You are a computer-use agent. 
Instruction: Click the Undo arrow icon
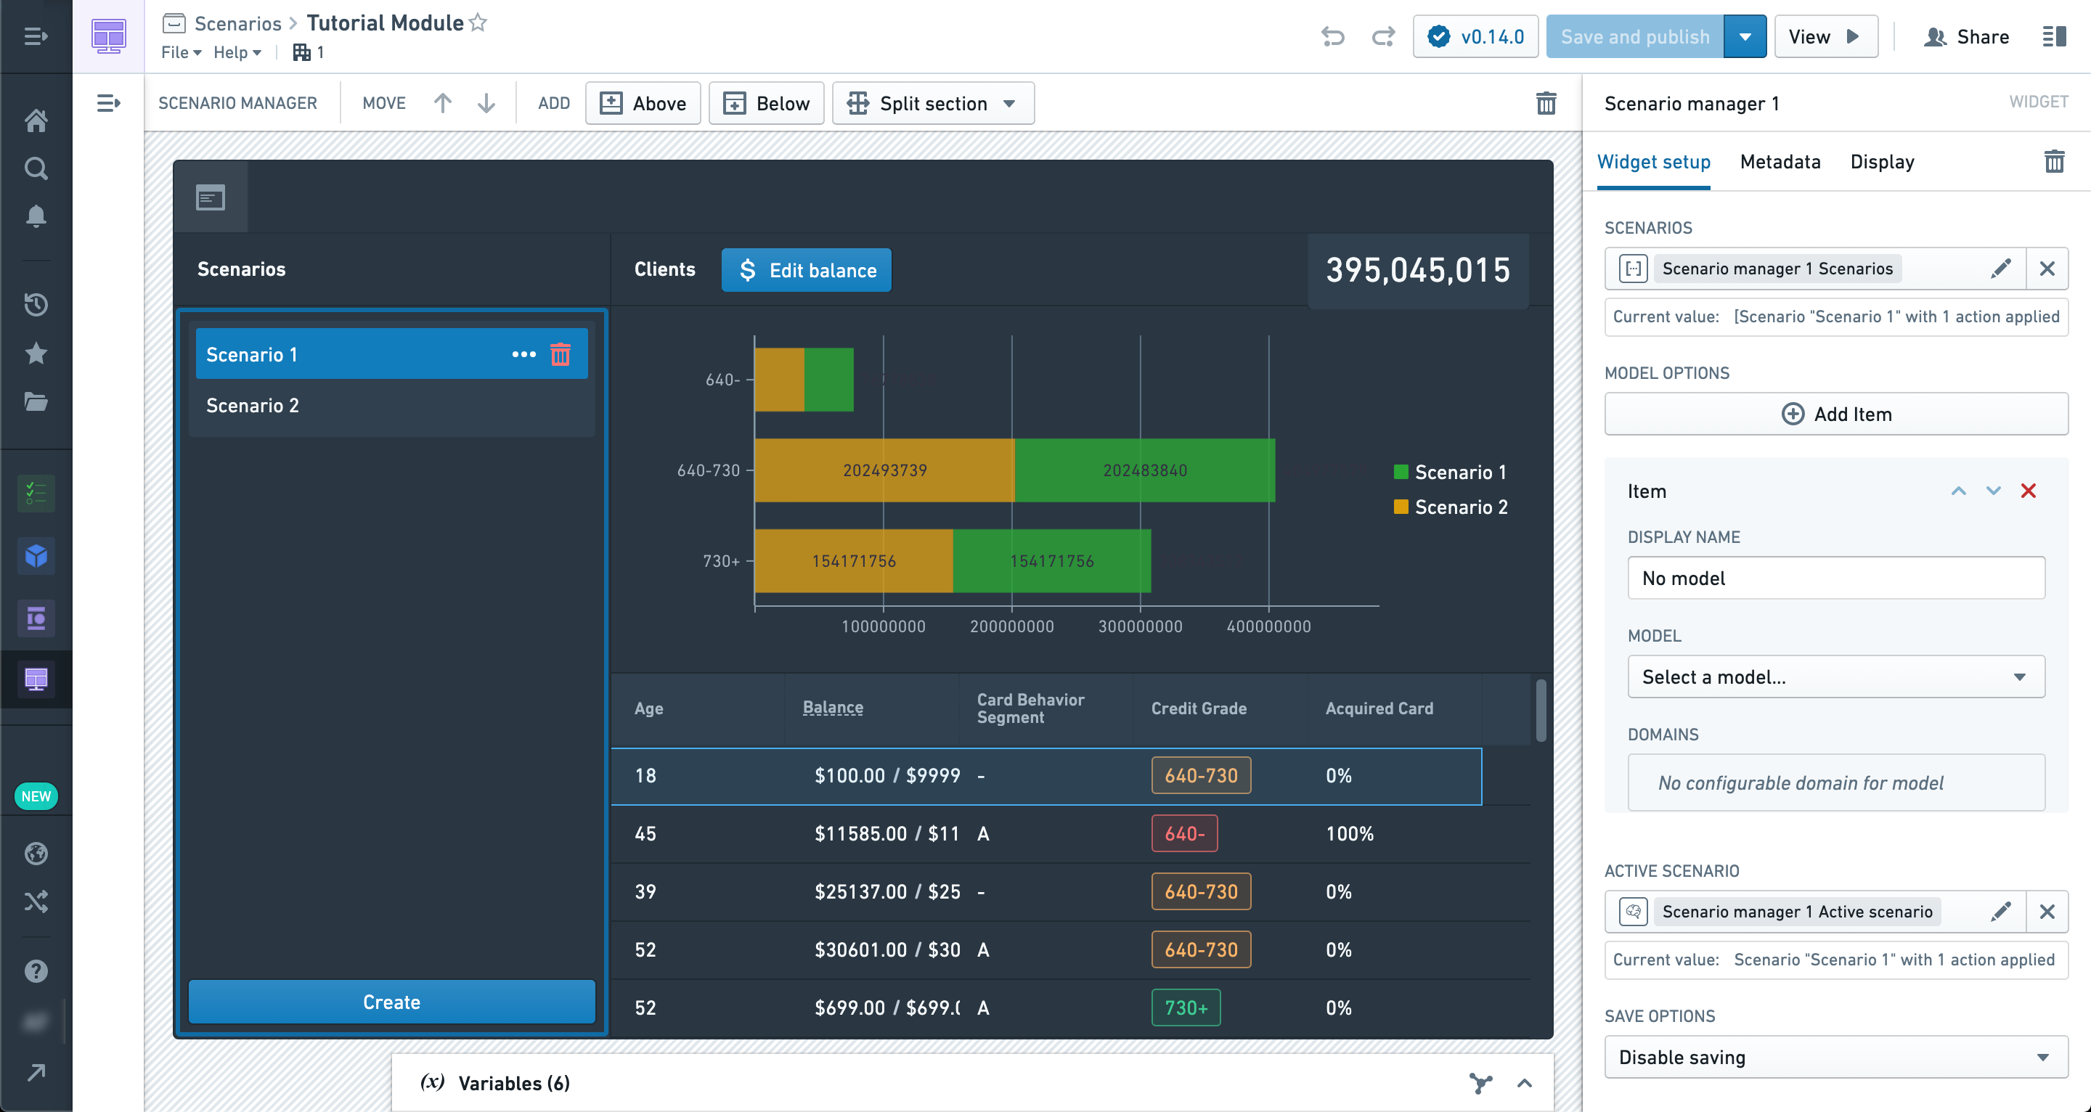coord(1332,36)
